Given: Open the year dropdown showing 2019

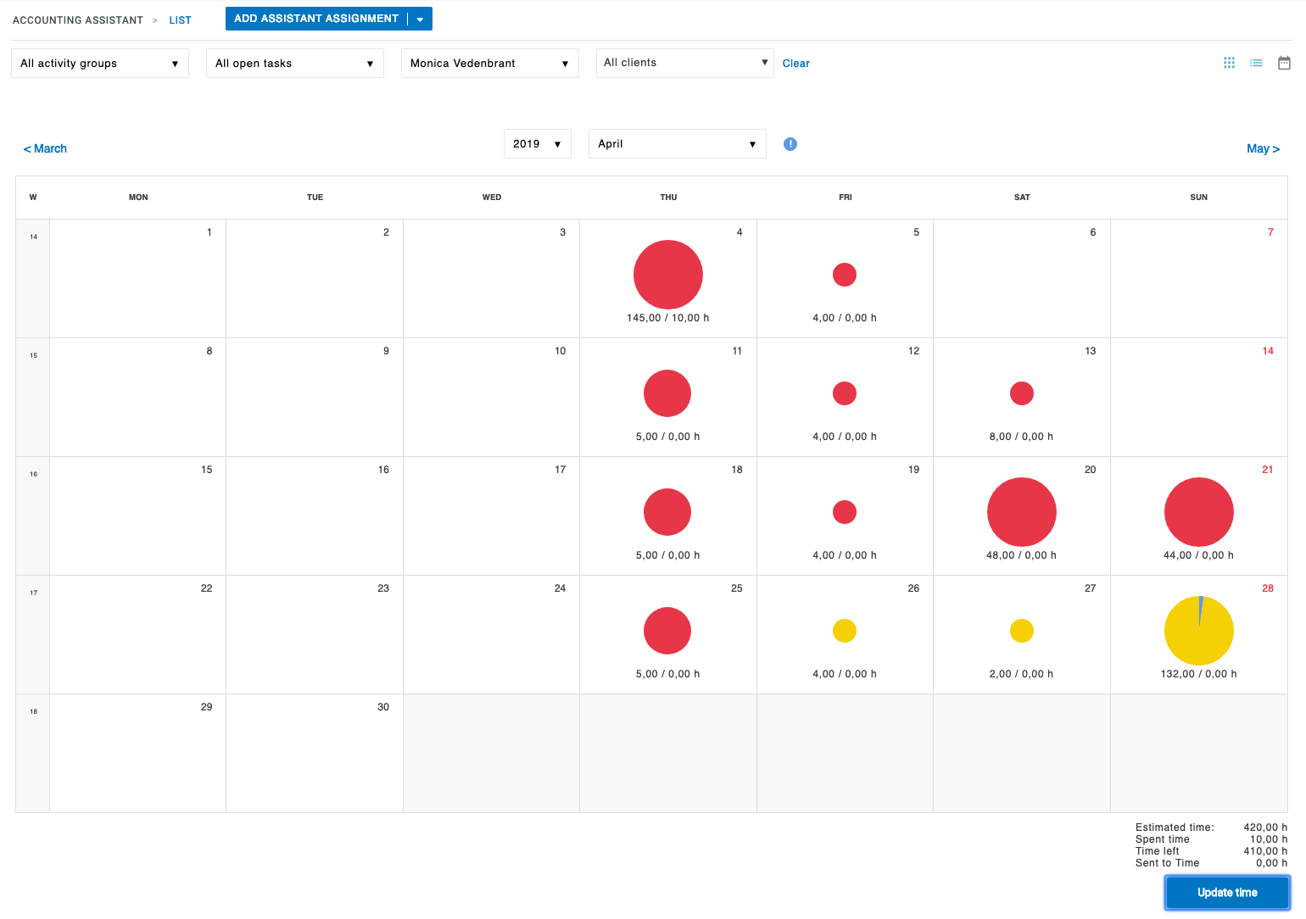Looking at the screenshot, I should pos(537,143).
